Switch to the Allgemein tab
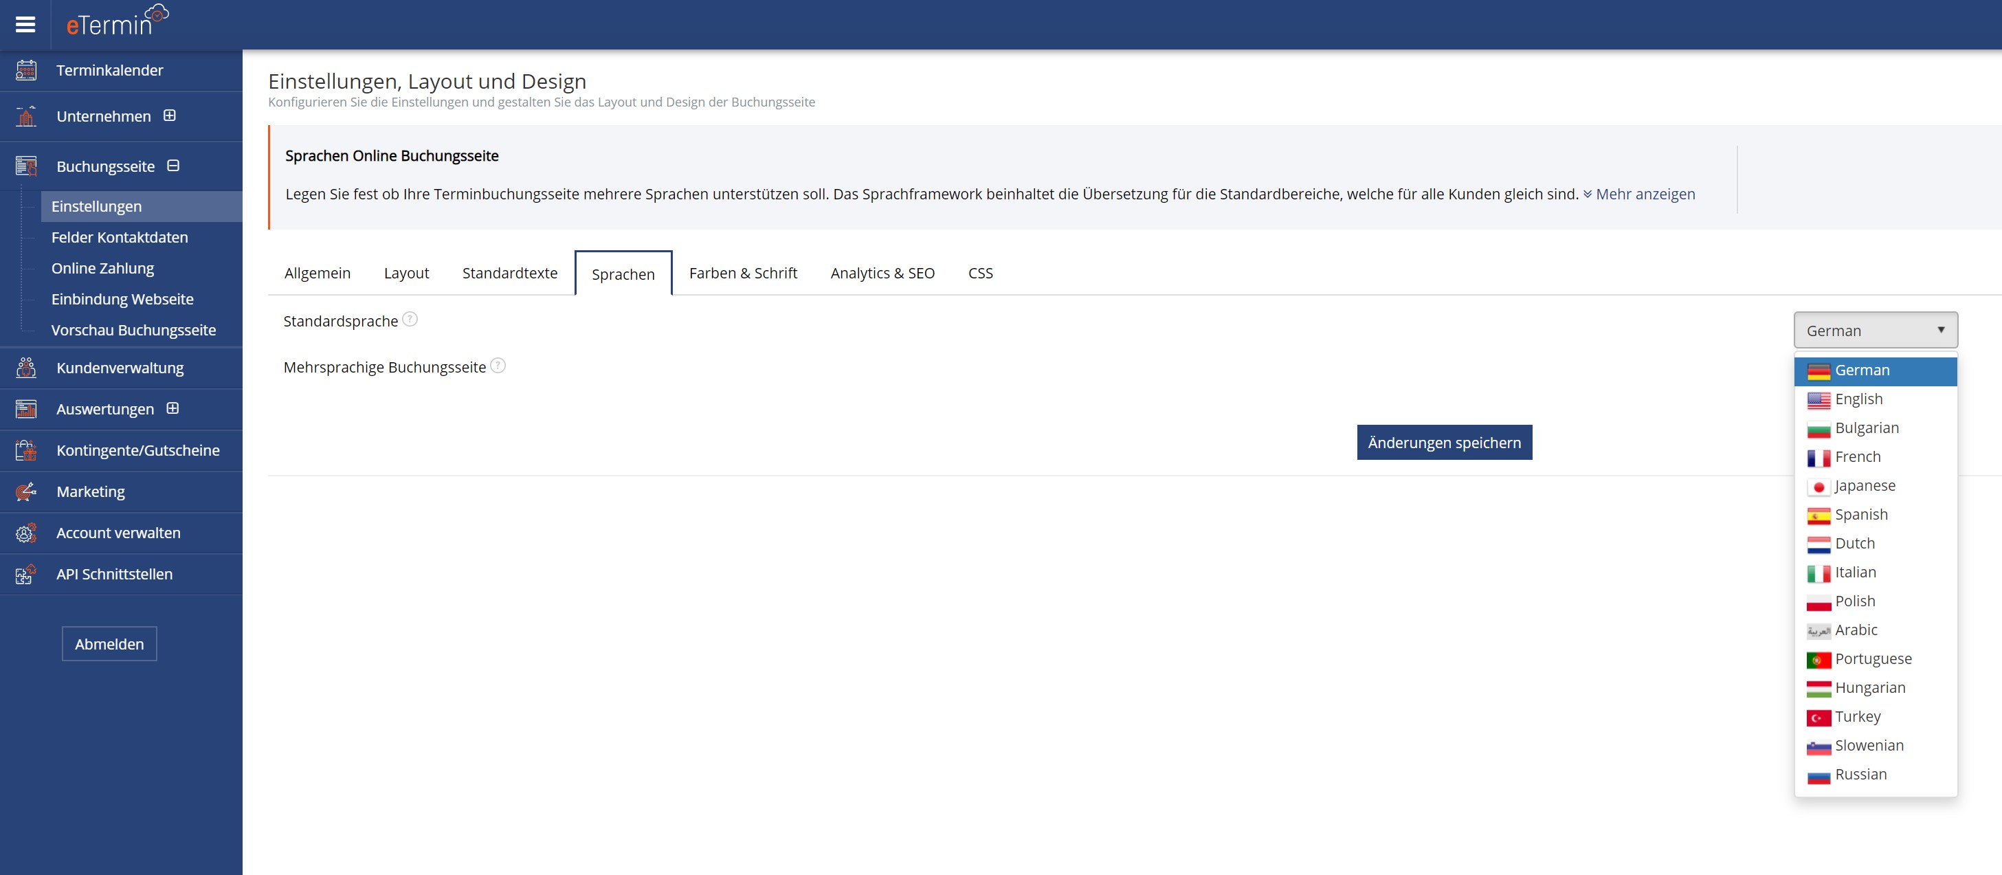This screenshot has height=875, width=2002. coord(317,273)
